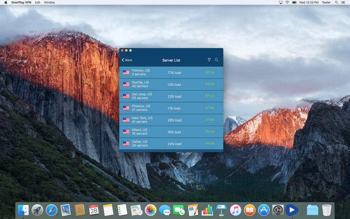Open the Tester user menu
The image size is (350, 219).
coord(326,3)
